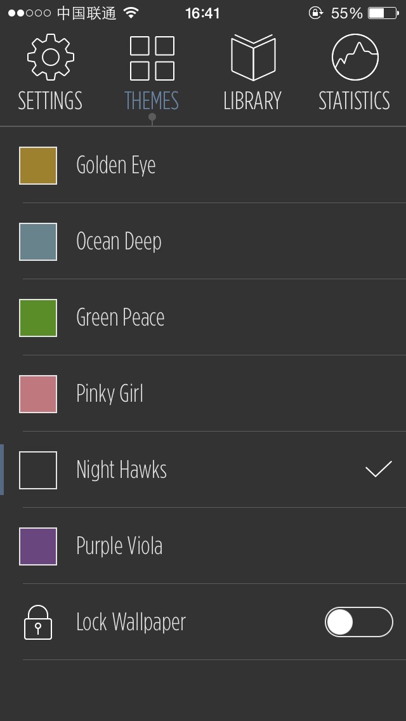Tap the LIBRARY tab label
Viewport: 406px width, 721px height.
pyautogui.click(x=252, y=101)
